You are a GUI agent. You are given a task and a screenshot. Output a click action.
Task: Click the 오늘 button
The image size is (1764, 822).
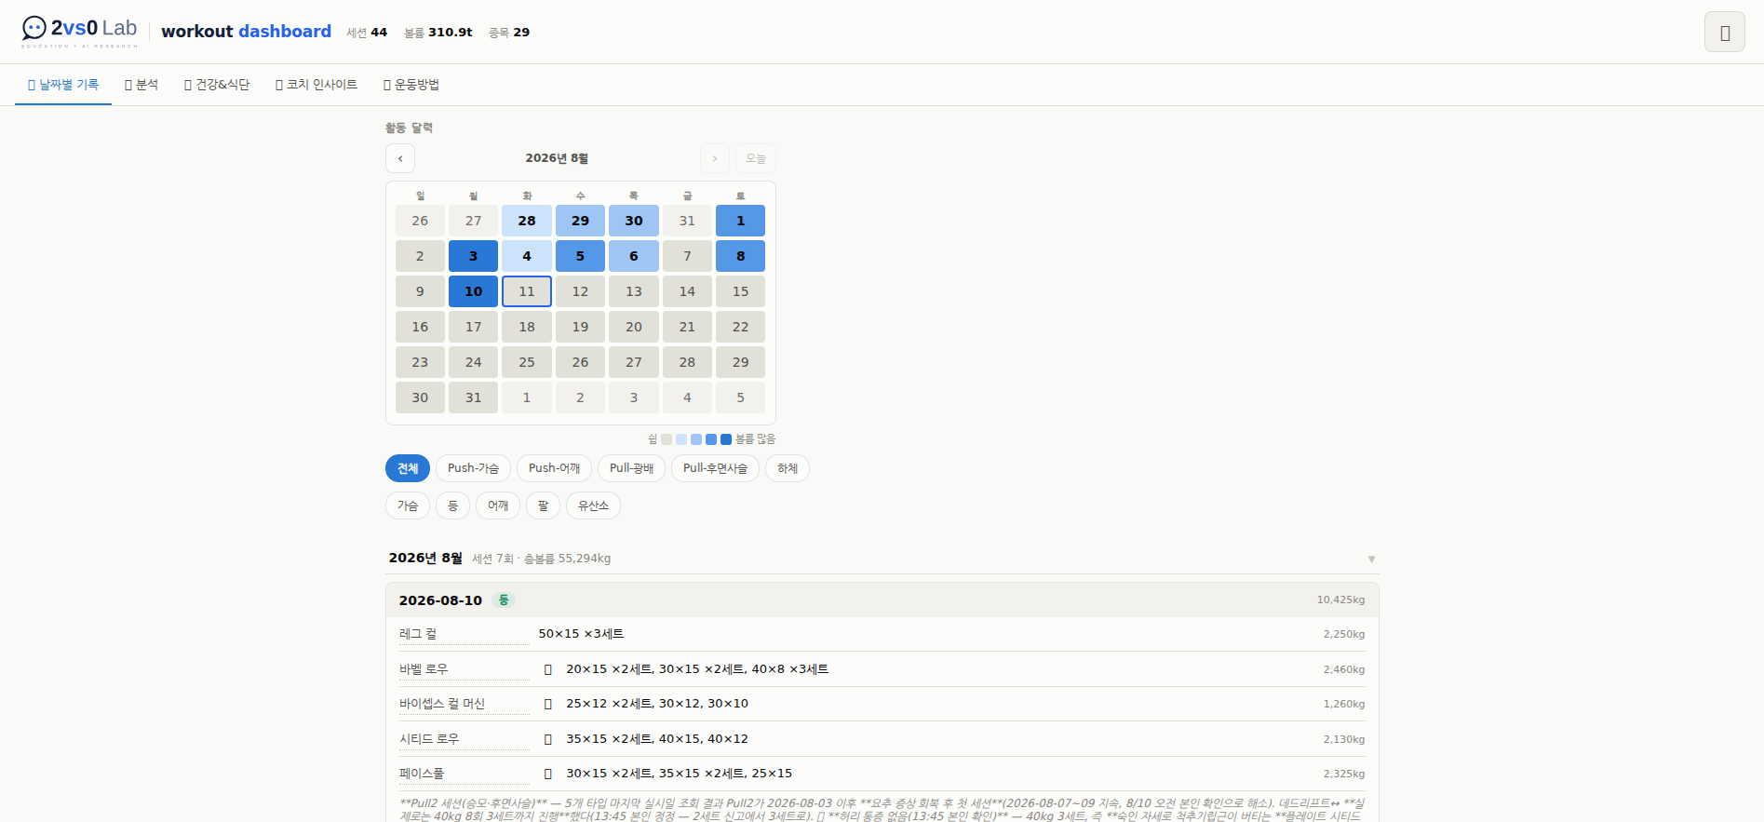click(x=756, y=158)
